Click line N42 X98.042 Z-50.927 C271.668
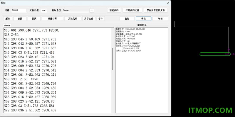Image resolution: width=235 pixels, height=117 pixels. (30, 44)
